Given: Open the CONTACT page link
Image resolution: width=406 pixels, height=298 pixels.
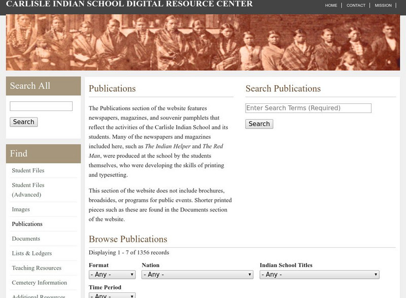Looking at the screenshot, I should click(356, 5).
